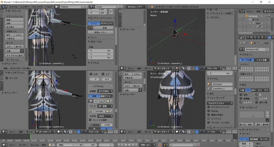This screenshot has height=147, width=274.
Task: Toggle the Grease Pencil panel checkbox
Action: point(92,18)
